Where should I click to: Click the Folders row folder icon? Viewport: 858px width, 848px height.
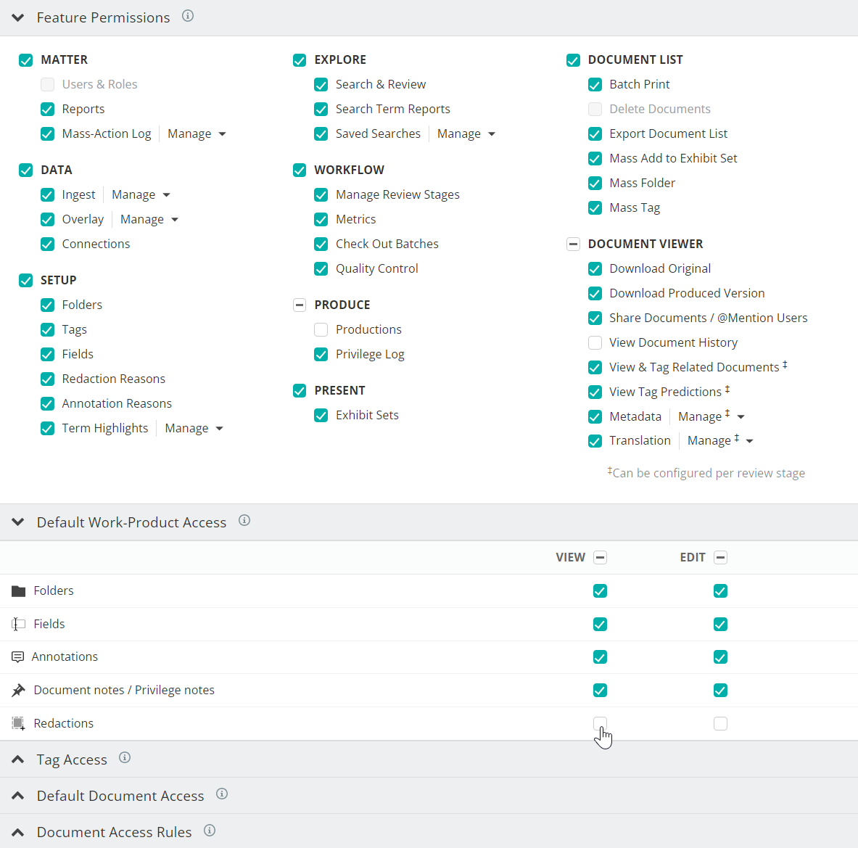point(19,590)
